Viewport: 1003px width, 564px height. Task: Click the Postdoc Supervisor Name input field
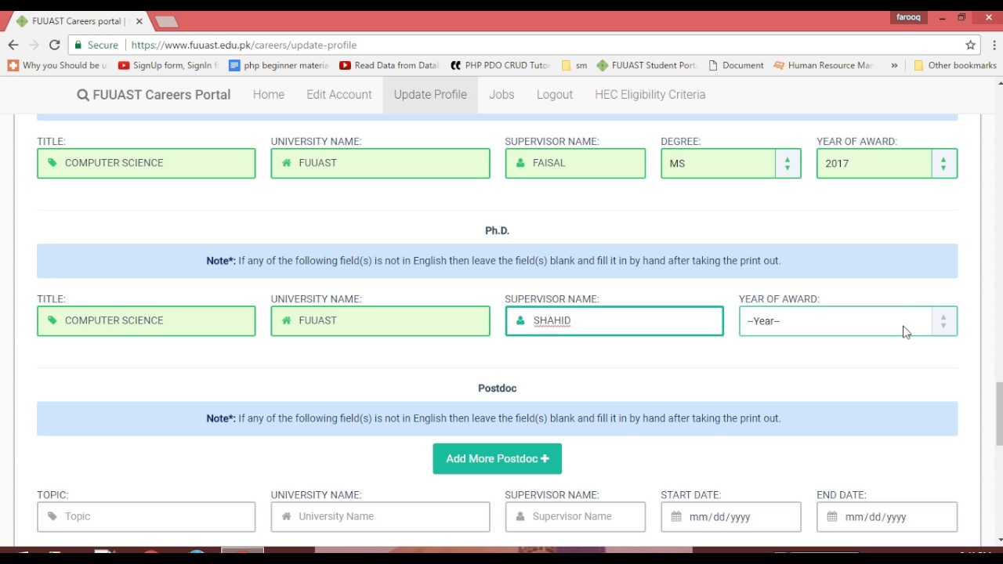pyautogui.click(x=575, y=517)
